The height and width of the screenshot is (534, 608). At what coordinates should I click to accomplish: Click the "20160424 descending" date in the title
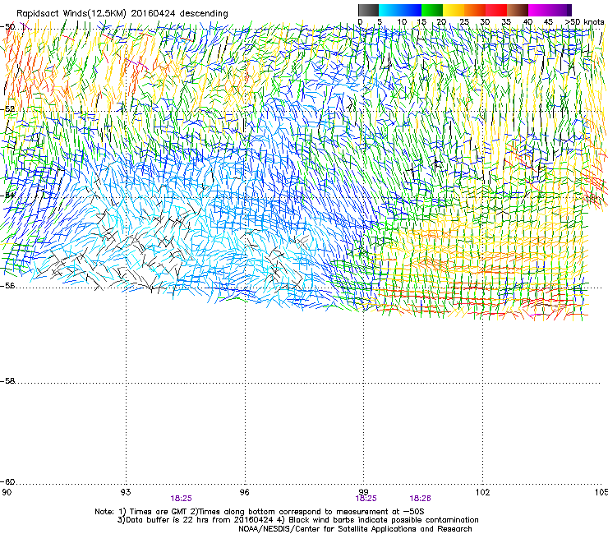(179, 13)
